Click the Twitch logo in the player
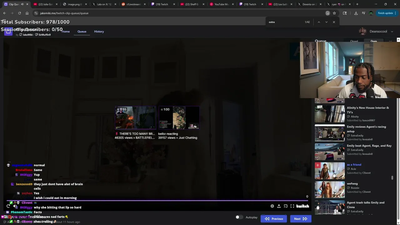The height and width of the screenshot is (225, 400). tap(302, 206)
